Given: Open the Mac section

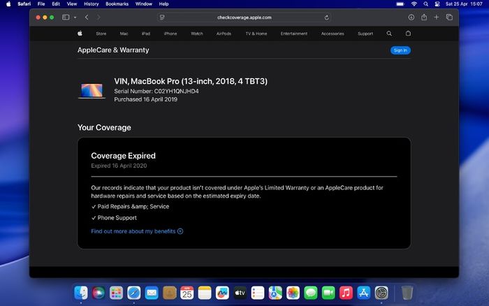Looking at the screenshot, I should click(124, 34).
